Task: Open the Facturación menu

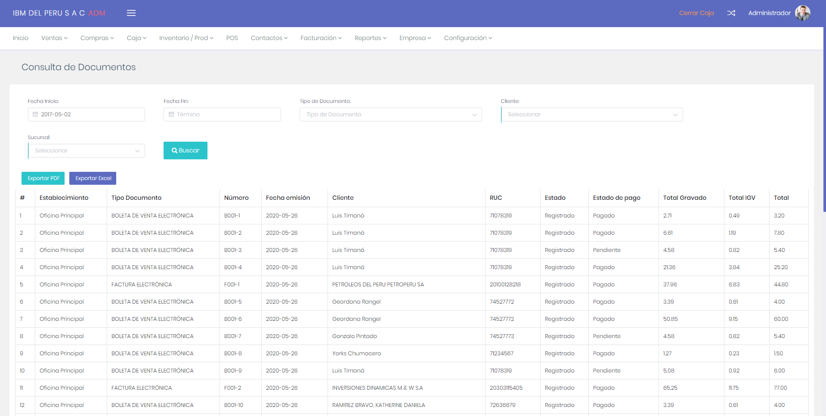Action: [321, 38]
